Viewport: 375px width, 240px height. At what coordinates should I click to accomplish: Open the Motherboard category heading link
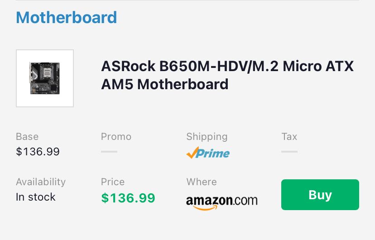coord(67,18)
